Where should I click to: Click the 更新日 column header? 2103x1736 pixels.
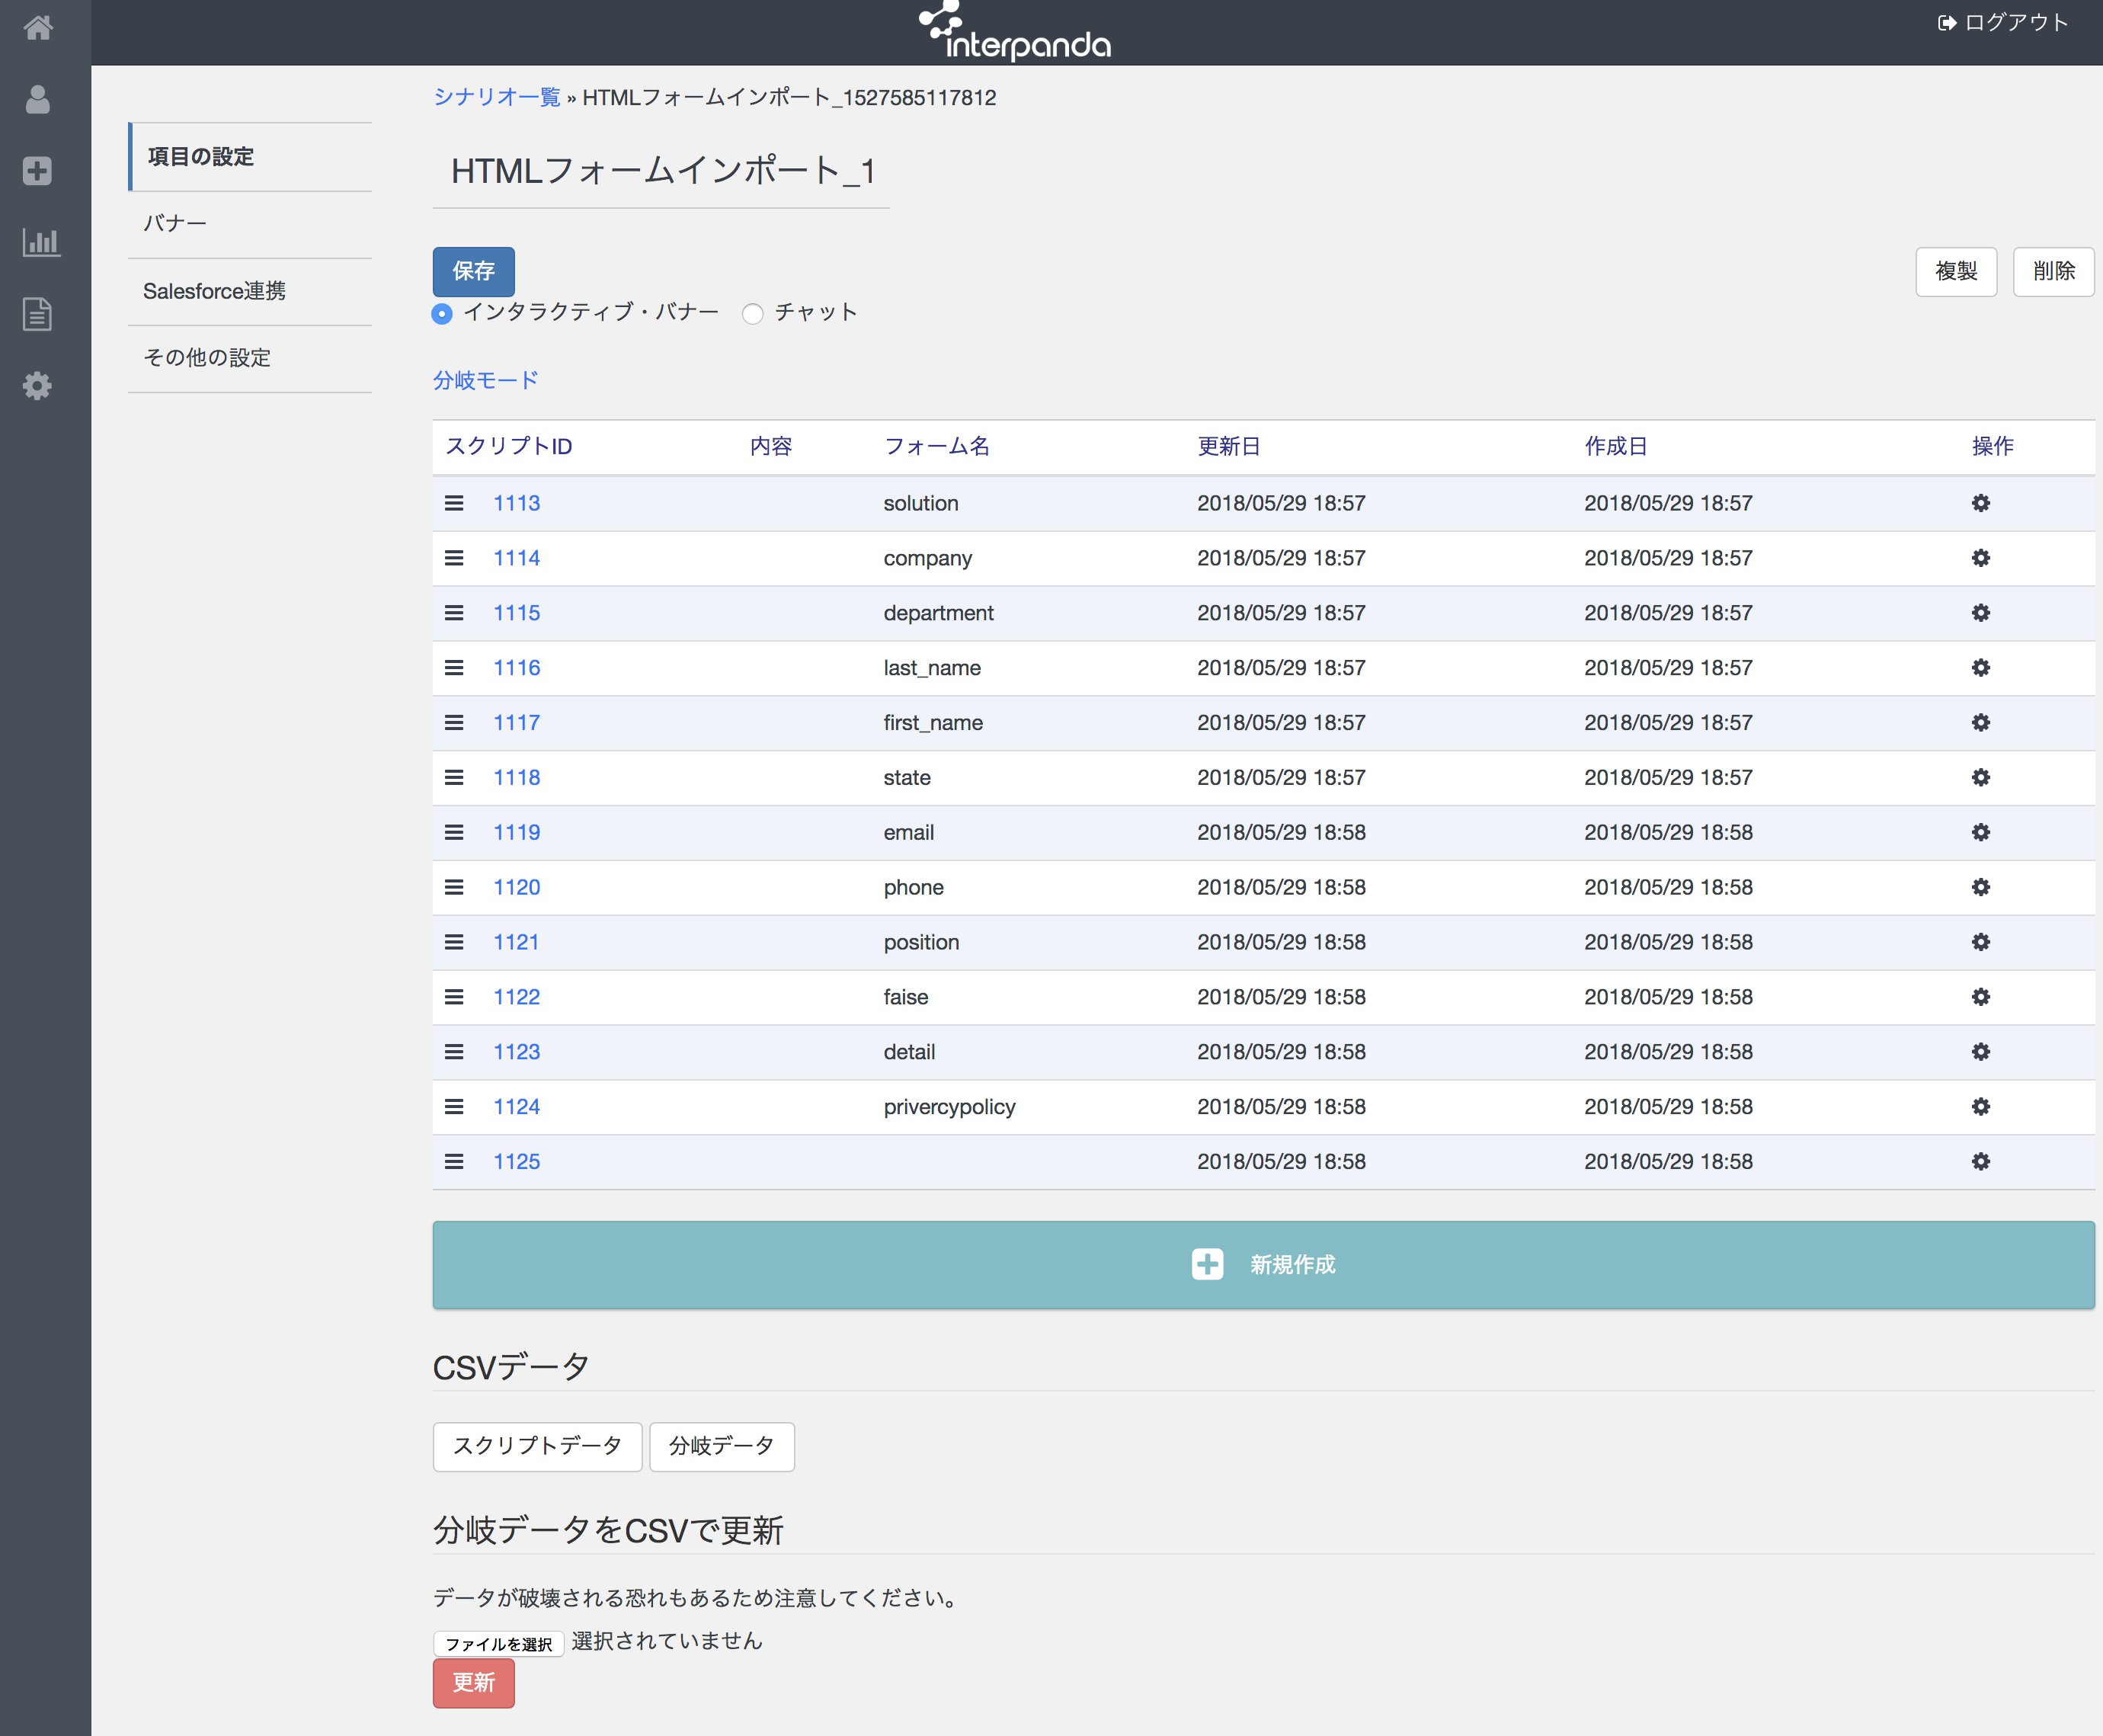click(x=1229, y=446)
